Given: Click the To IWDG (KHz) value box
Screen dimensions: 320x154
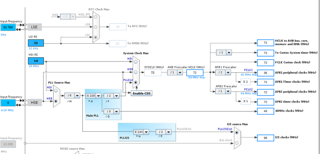Looking at the screenshot, I should pyautogui.click(x=118, y=43).
